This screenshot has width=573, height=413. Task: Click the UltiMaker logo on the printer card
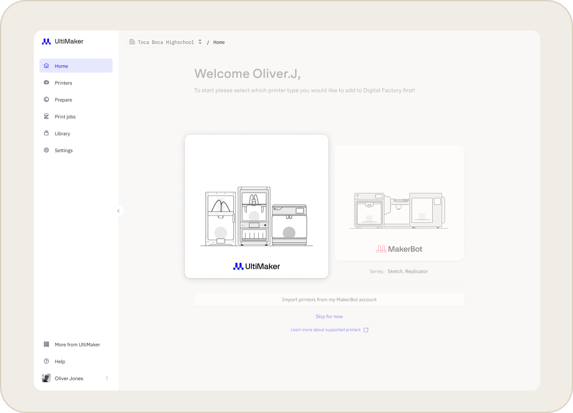(x=257, y=266)
